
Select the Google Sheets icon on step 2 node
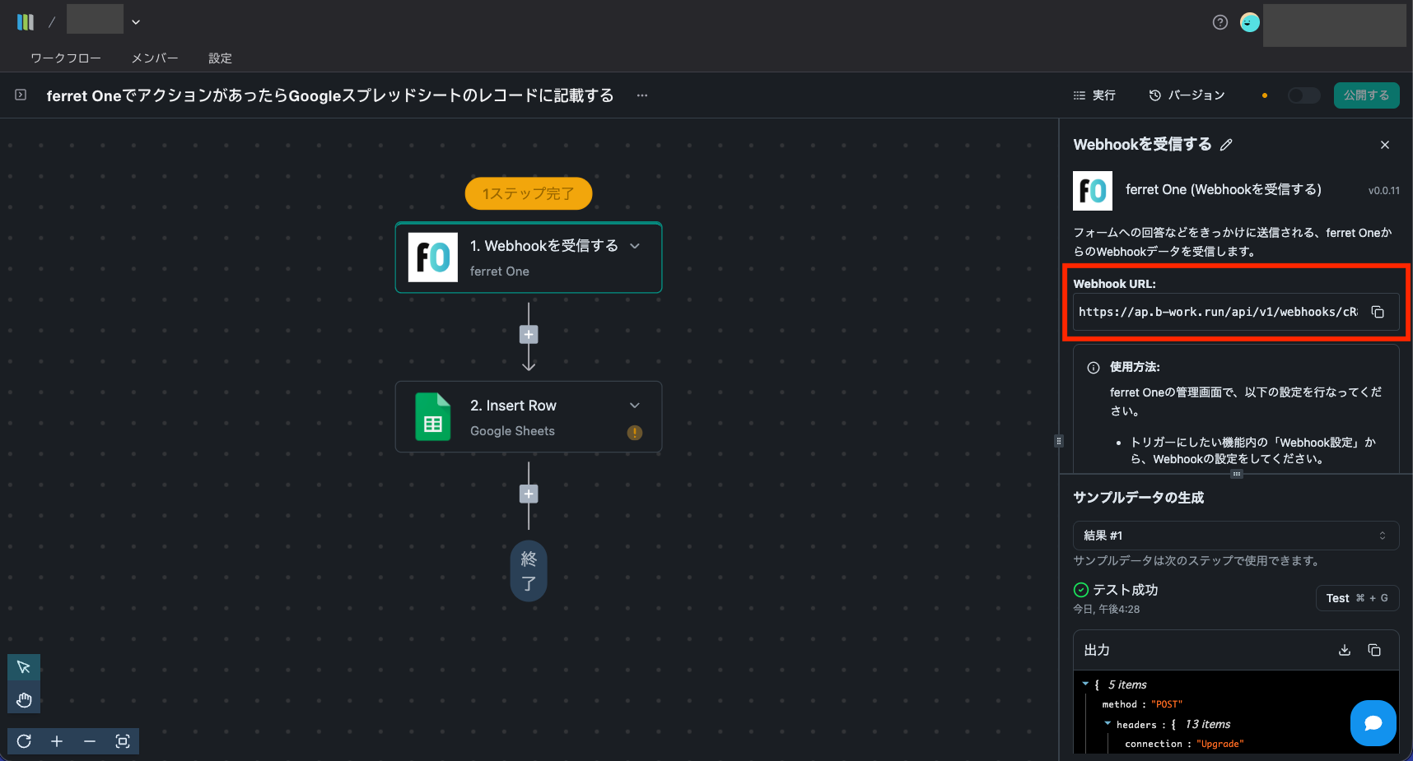tap(433, 417)
